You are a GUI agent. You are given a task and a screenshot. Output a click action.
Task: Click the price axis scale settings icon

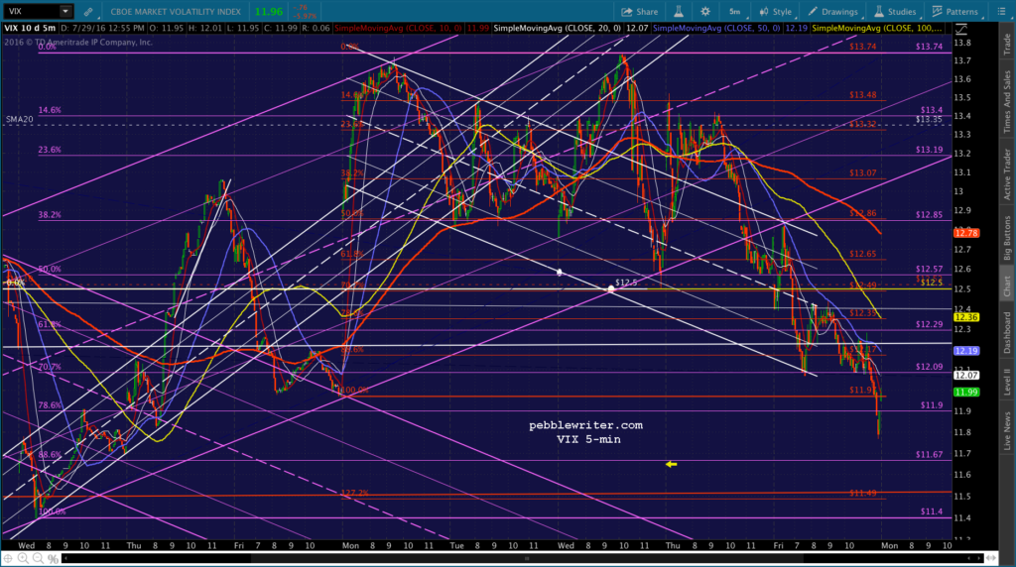point(960,29)
